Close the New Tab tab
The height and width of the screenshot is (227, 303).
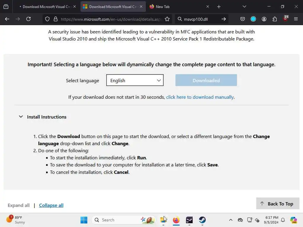pos(207,7)
